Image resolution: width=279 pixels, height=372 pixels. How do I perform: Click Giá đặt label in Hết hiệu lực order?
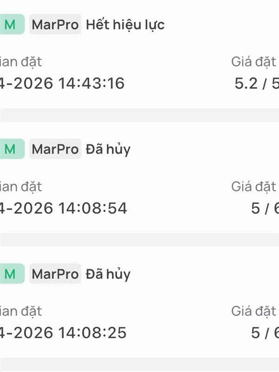pos(254,61)
